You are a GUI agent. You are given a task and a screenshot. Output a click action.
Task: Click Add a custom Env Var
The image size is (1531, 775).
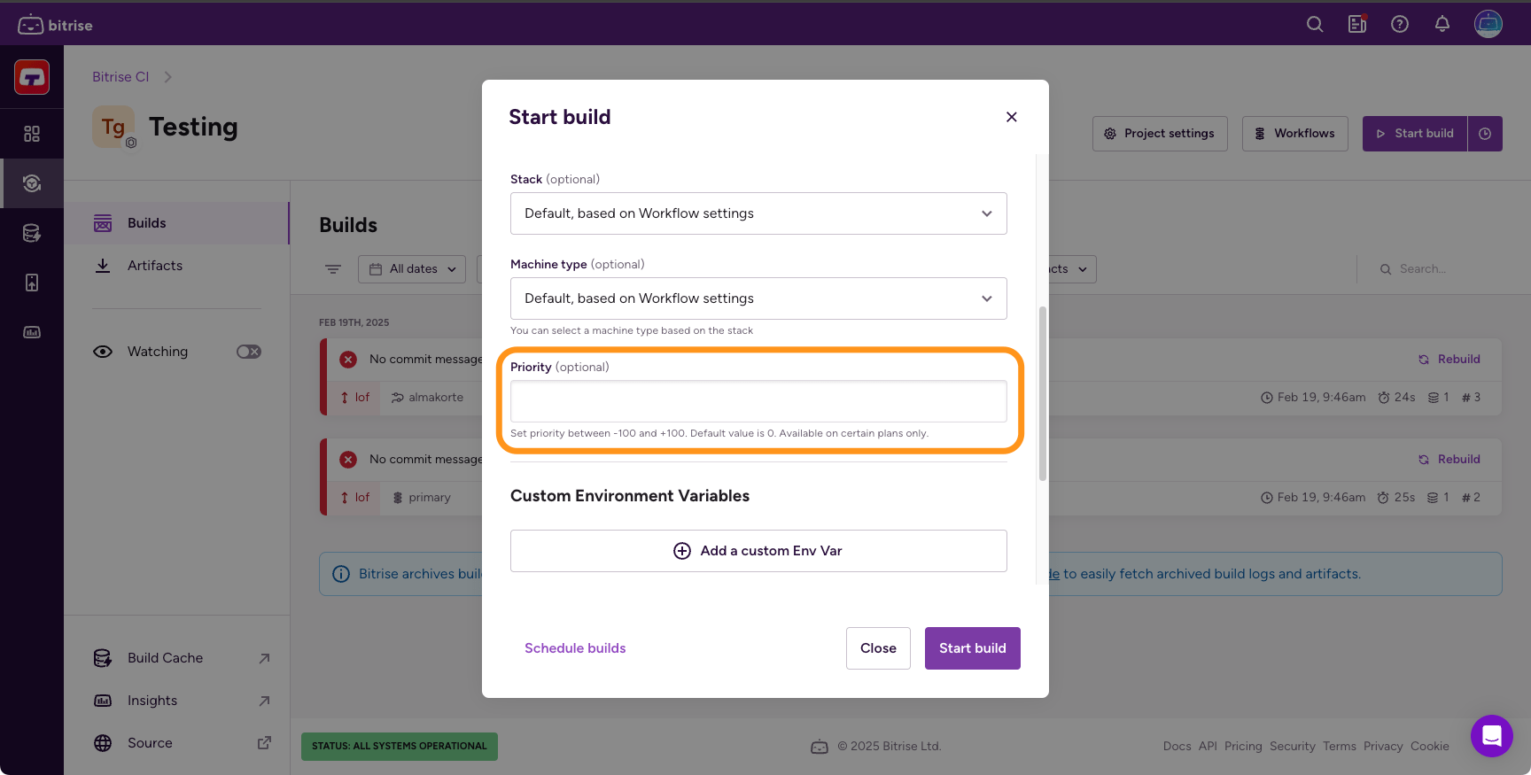point(758,551)
